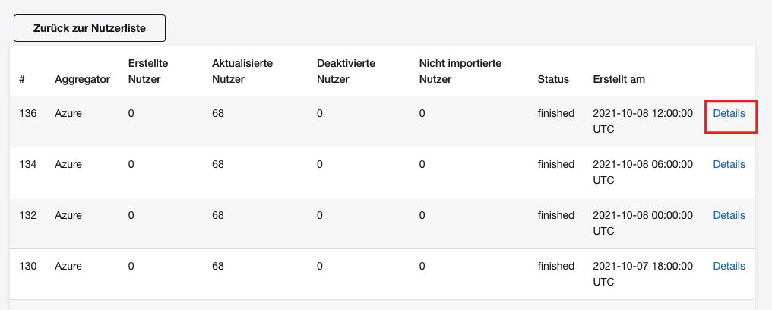The height and width of the screenshot is (310, 772).
Task: Click the 2021-10-08 12:00:00 UTC timestamp
Action: (643, 122)
